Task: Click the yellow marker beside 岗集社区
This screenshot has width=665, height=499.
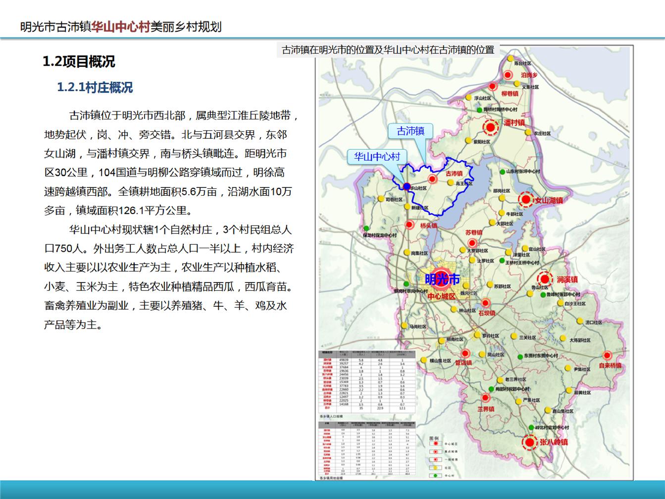Action: coord(407,253)
